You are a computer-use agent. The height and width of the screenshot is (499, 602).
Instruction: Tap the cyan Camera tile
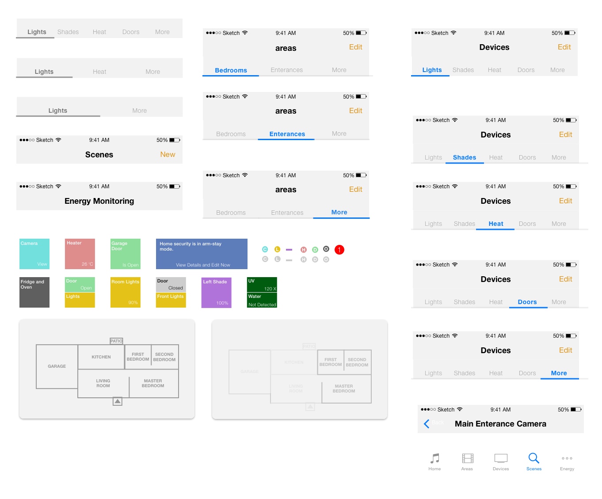click(34, 254)
